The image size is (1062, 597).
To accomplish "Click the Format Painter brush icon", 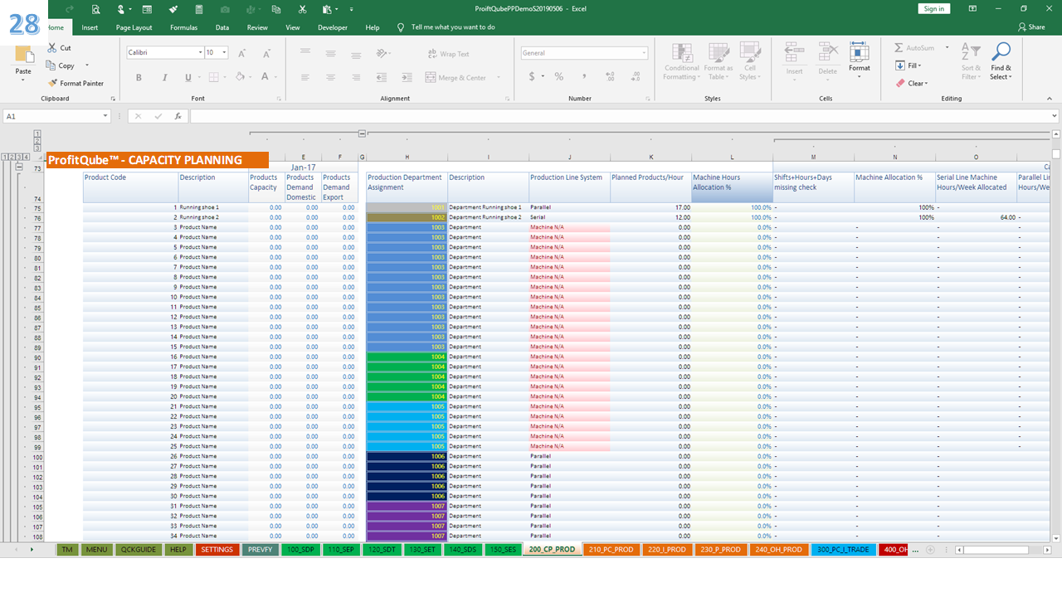I will (x=53, y=83).
